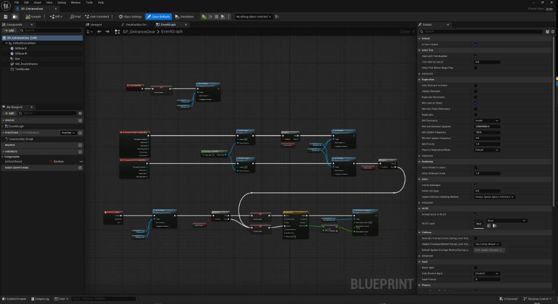Toggle the Is Door Closed checkbox
558x304 pixels.
(x=476, y=45)
